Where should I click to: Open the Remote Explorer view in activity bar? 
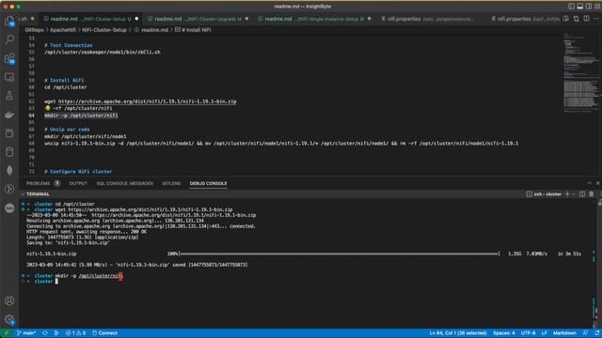(x=9, y=77)
